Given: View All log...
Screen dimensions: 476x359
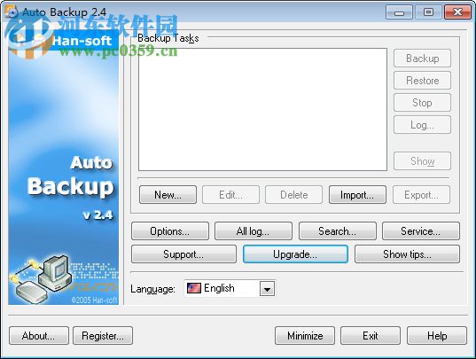Looking at the screenshot, I should pos(254,231).
